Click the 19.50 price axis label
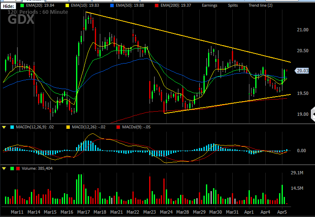 coord(302,93)
